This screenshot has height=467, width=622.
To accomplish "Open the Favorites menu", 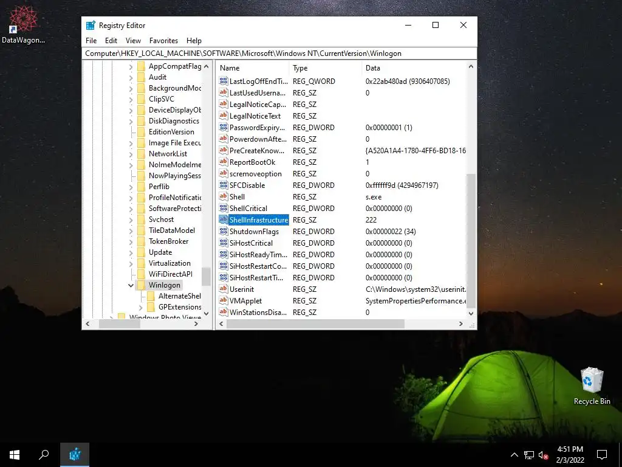I will click(x=163, y=41).
